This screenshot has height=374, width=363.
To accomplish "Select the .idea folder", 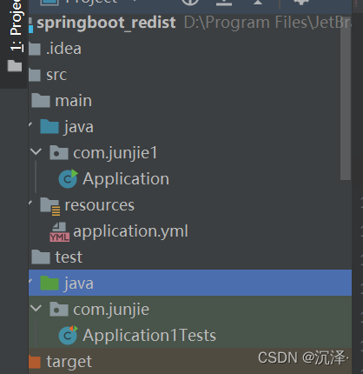I will pyautogui.click(x=63, y=49).
